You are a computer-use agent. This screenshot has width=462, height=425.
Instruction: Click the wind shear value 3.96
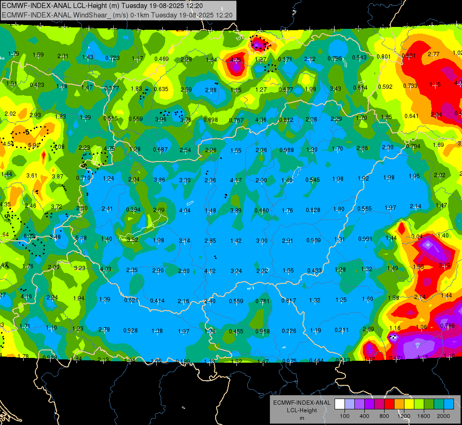pos(161,119)
